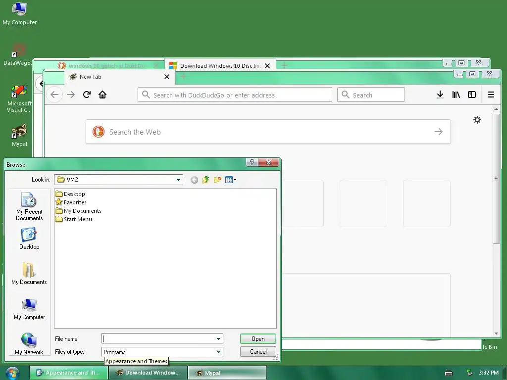Click the network tray icon by the clock
Image resolution: width=507 pixels, height=380 pixels.
tap(469, 373)
